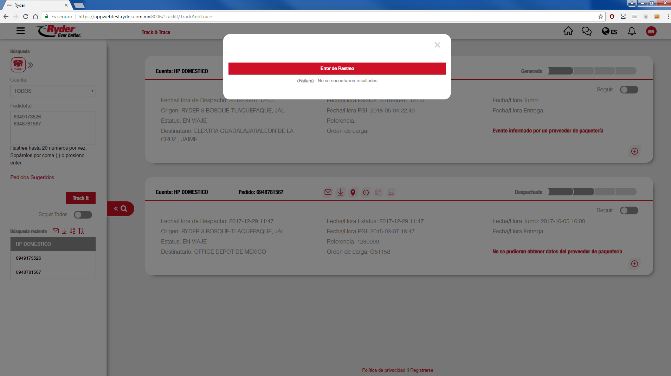Open the notifications bell
Image resolution: width=671 pixels, height=376 pixels.
click(x=632, y=31)
